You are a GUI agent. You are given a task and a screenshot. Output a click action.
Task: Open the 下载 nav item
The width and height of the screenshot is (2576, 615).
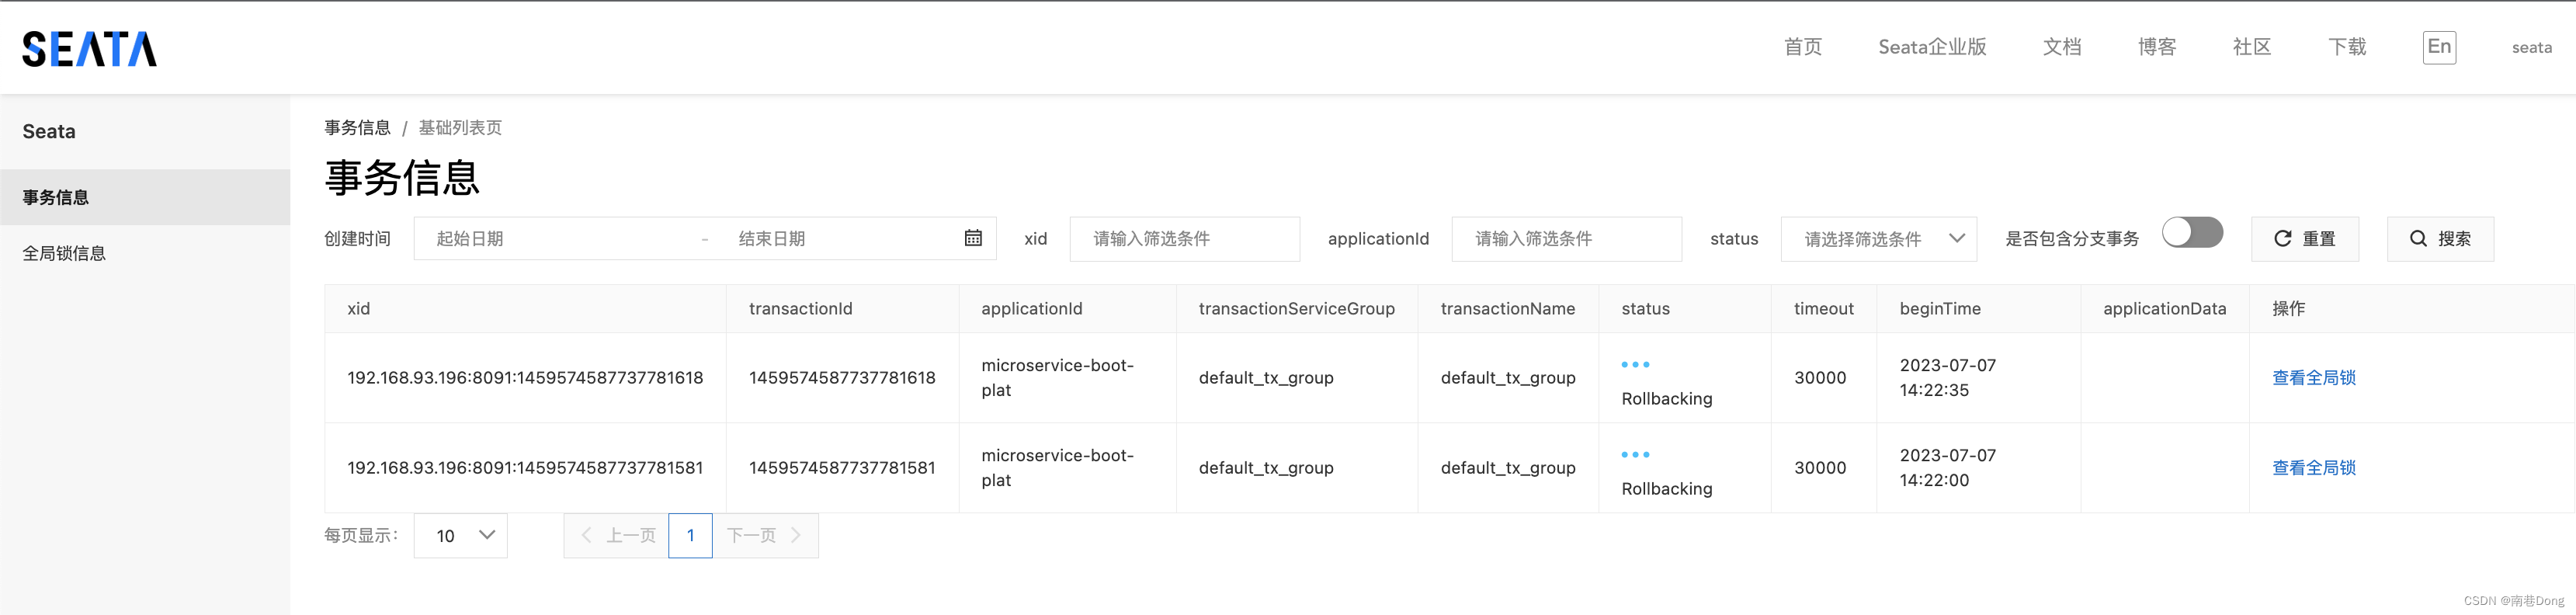pos(2347,47)
